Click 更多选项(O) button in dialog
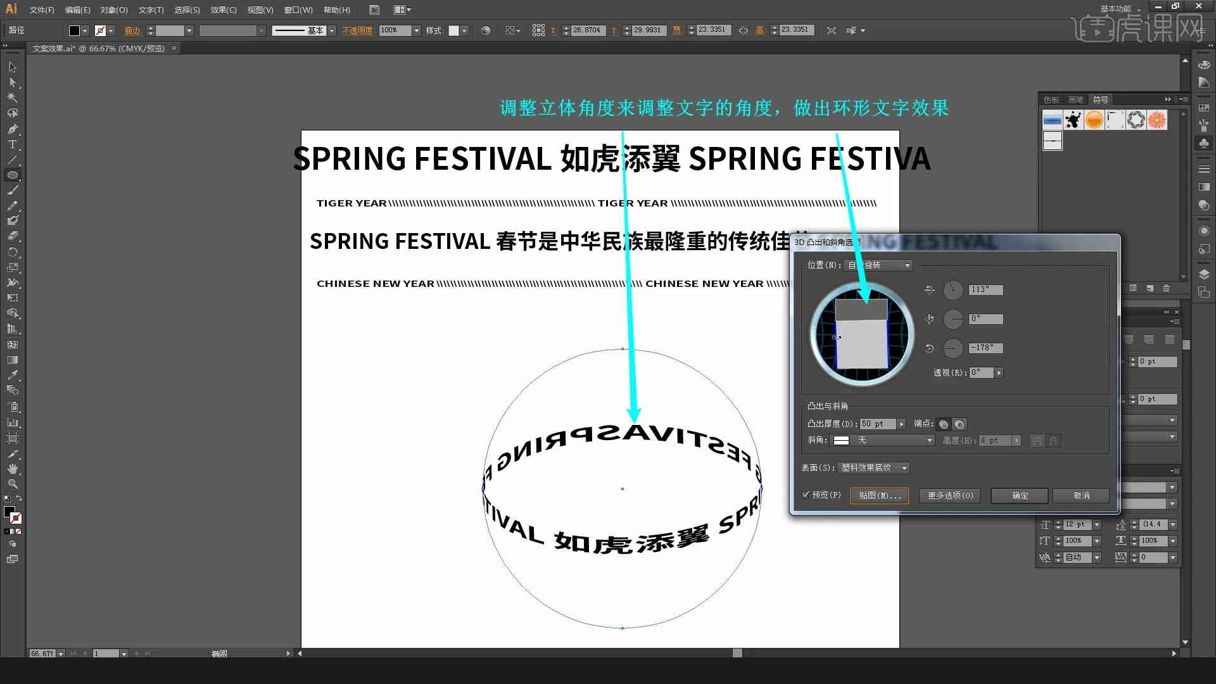Image resolution: width=1216 pixels, height=684 pixels. pos(951,495)
